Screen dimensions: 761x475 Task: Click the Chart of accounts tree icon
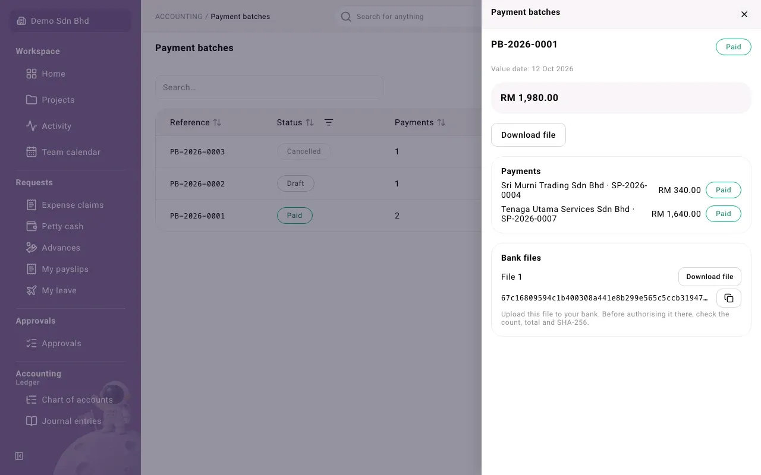point(32,400)
